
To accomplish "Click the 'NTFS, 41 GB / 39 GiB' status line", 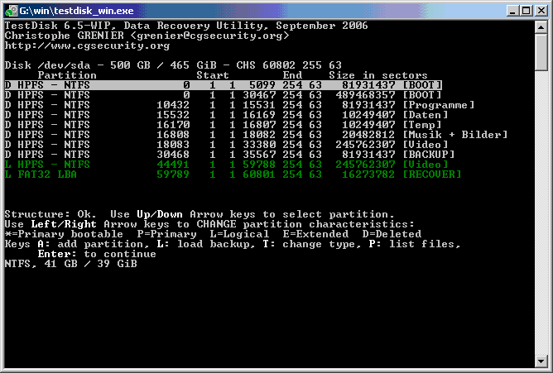I will (x=70, y=264).
